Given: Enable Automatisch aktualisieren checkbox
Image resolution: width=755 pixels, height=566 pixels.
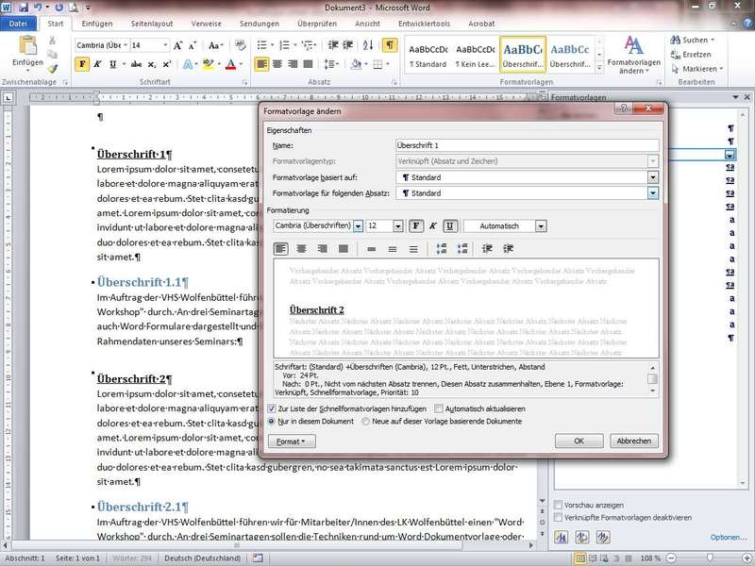Looking at the screenshot, I should [438, 408].
